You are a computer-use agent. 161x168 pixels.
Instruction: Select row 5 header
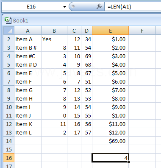(x=9, y=64)
